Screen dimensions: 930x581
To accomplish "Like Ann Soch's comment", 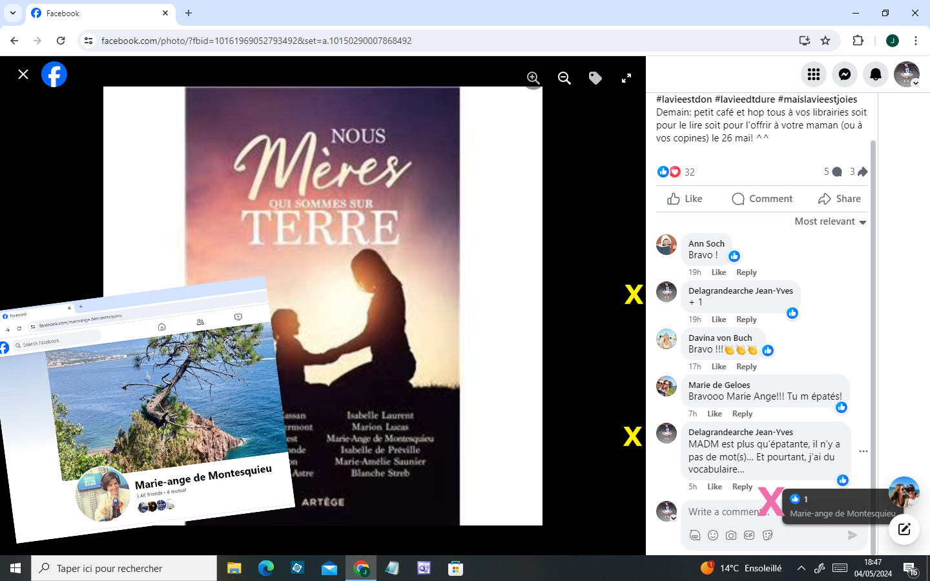I will (719, 272).
